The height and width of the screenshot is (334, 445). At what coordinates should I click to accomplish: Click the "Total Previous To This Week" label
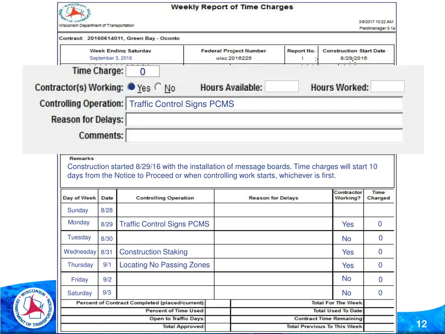[325, 327]
